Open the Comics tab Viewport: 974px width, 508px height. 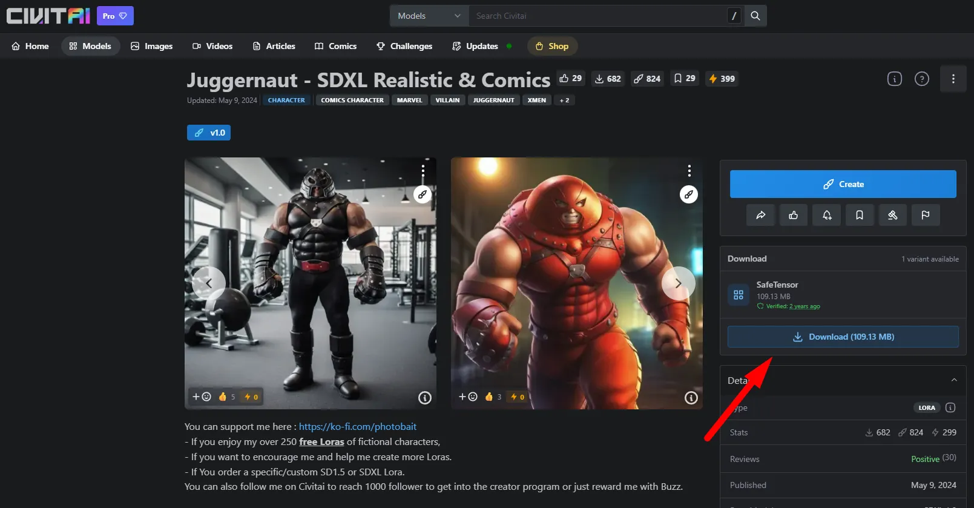[x=336, y=46]
